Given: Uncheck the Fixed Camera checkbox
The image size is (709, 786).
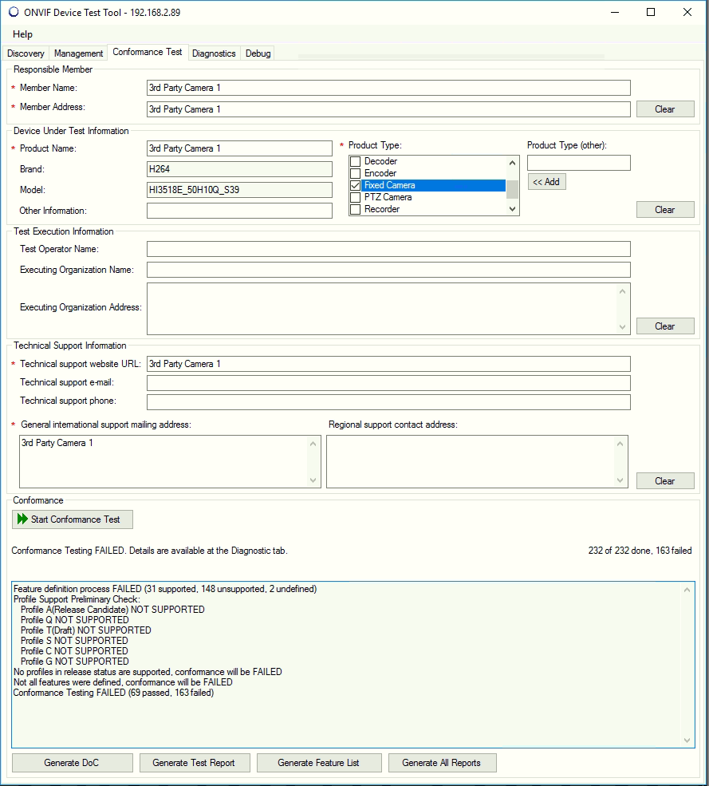Looking at the screenshot, I should tap(356, 185).
